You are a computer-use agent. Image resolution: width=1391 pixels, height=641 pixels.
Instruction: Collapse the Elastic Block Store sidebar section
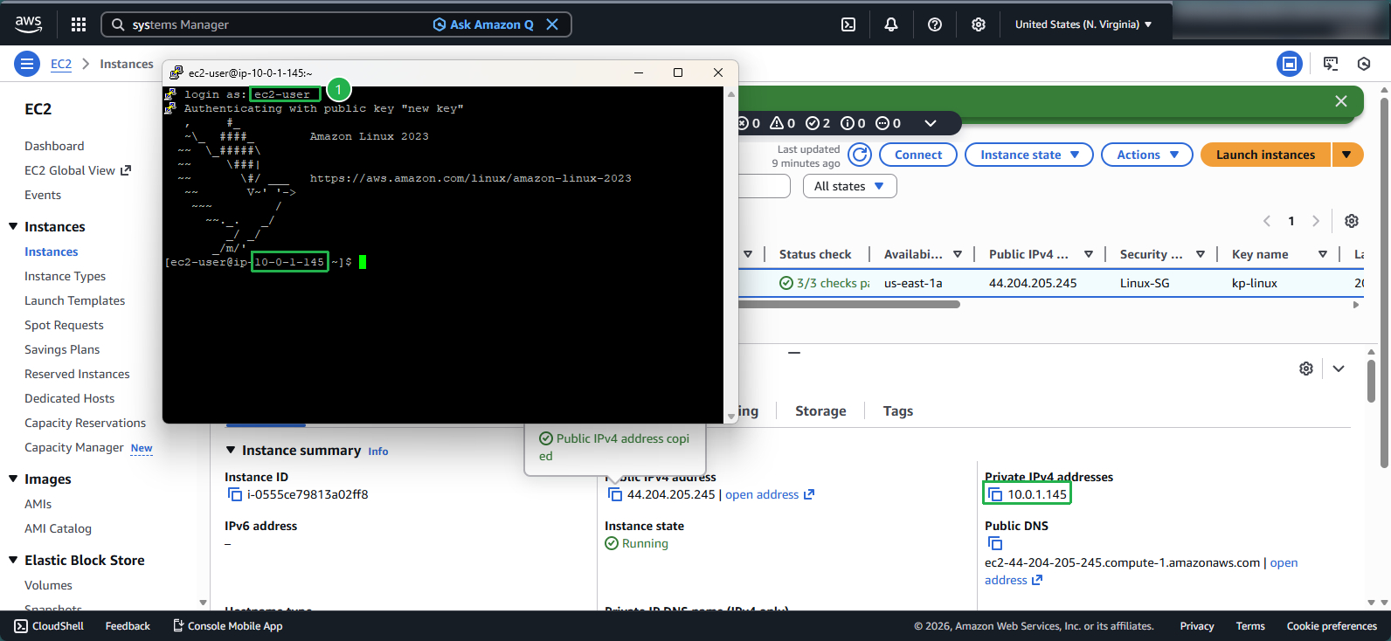pos(13,561)
